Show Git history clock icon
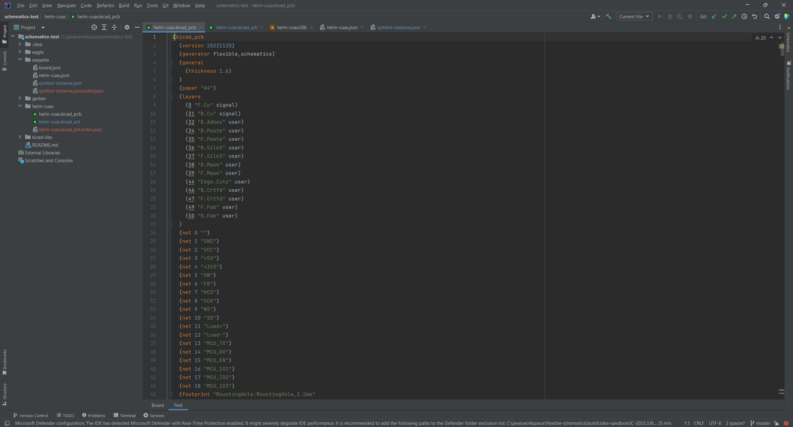The width and height of the screenshot is (793, 427). coord(744,16)
